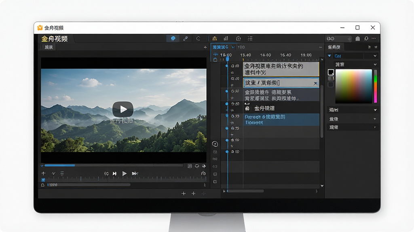This screenshot has width=414, height=232.
Task: Select the properties panel header tab
Action: [x=334, y=47]
